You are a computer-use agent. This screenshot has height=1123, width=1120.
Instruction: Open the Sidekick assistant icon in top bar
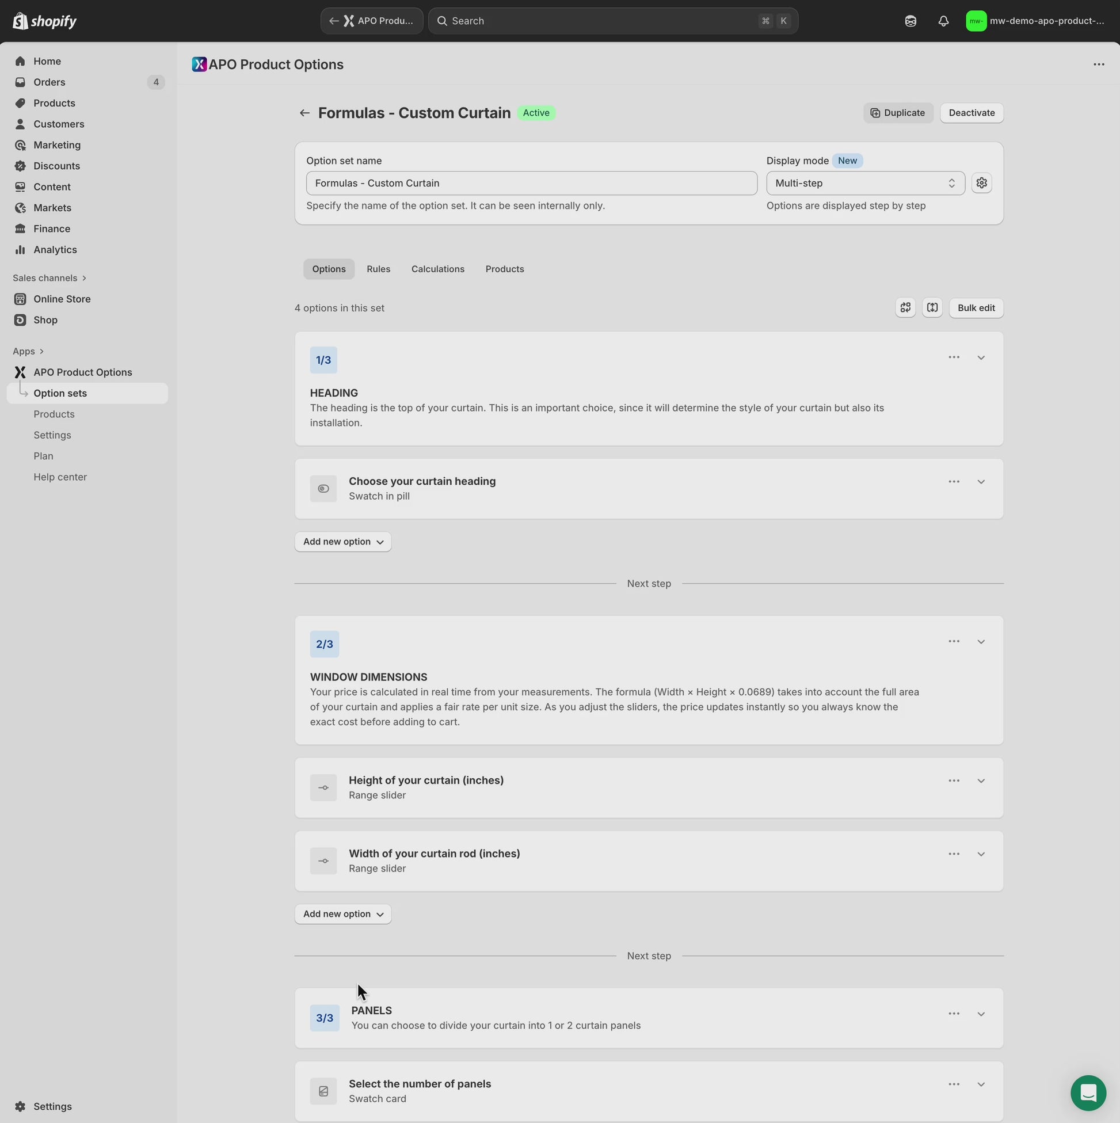[x=910, y=21]
